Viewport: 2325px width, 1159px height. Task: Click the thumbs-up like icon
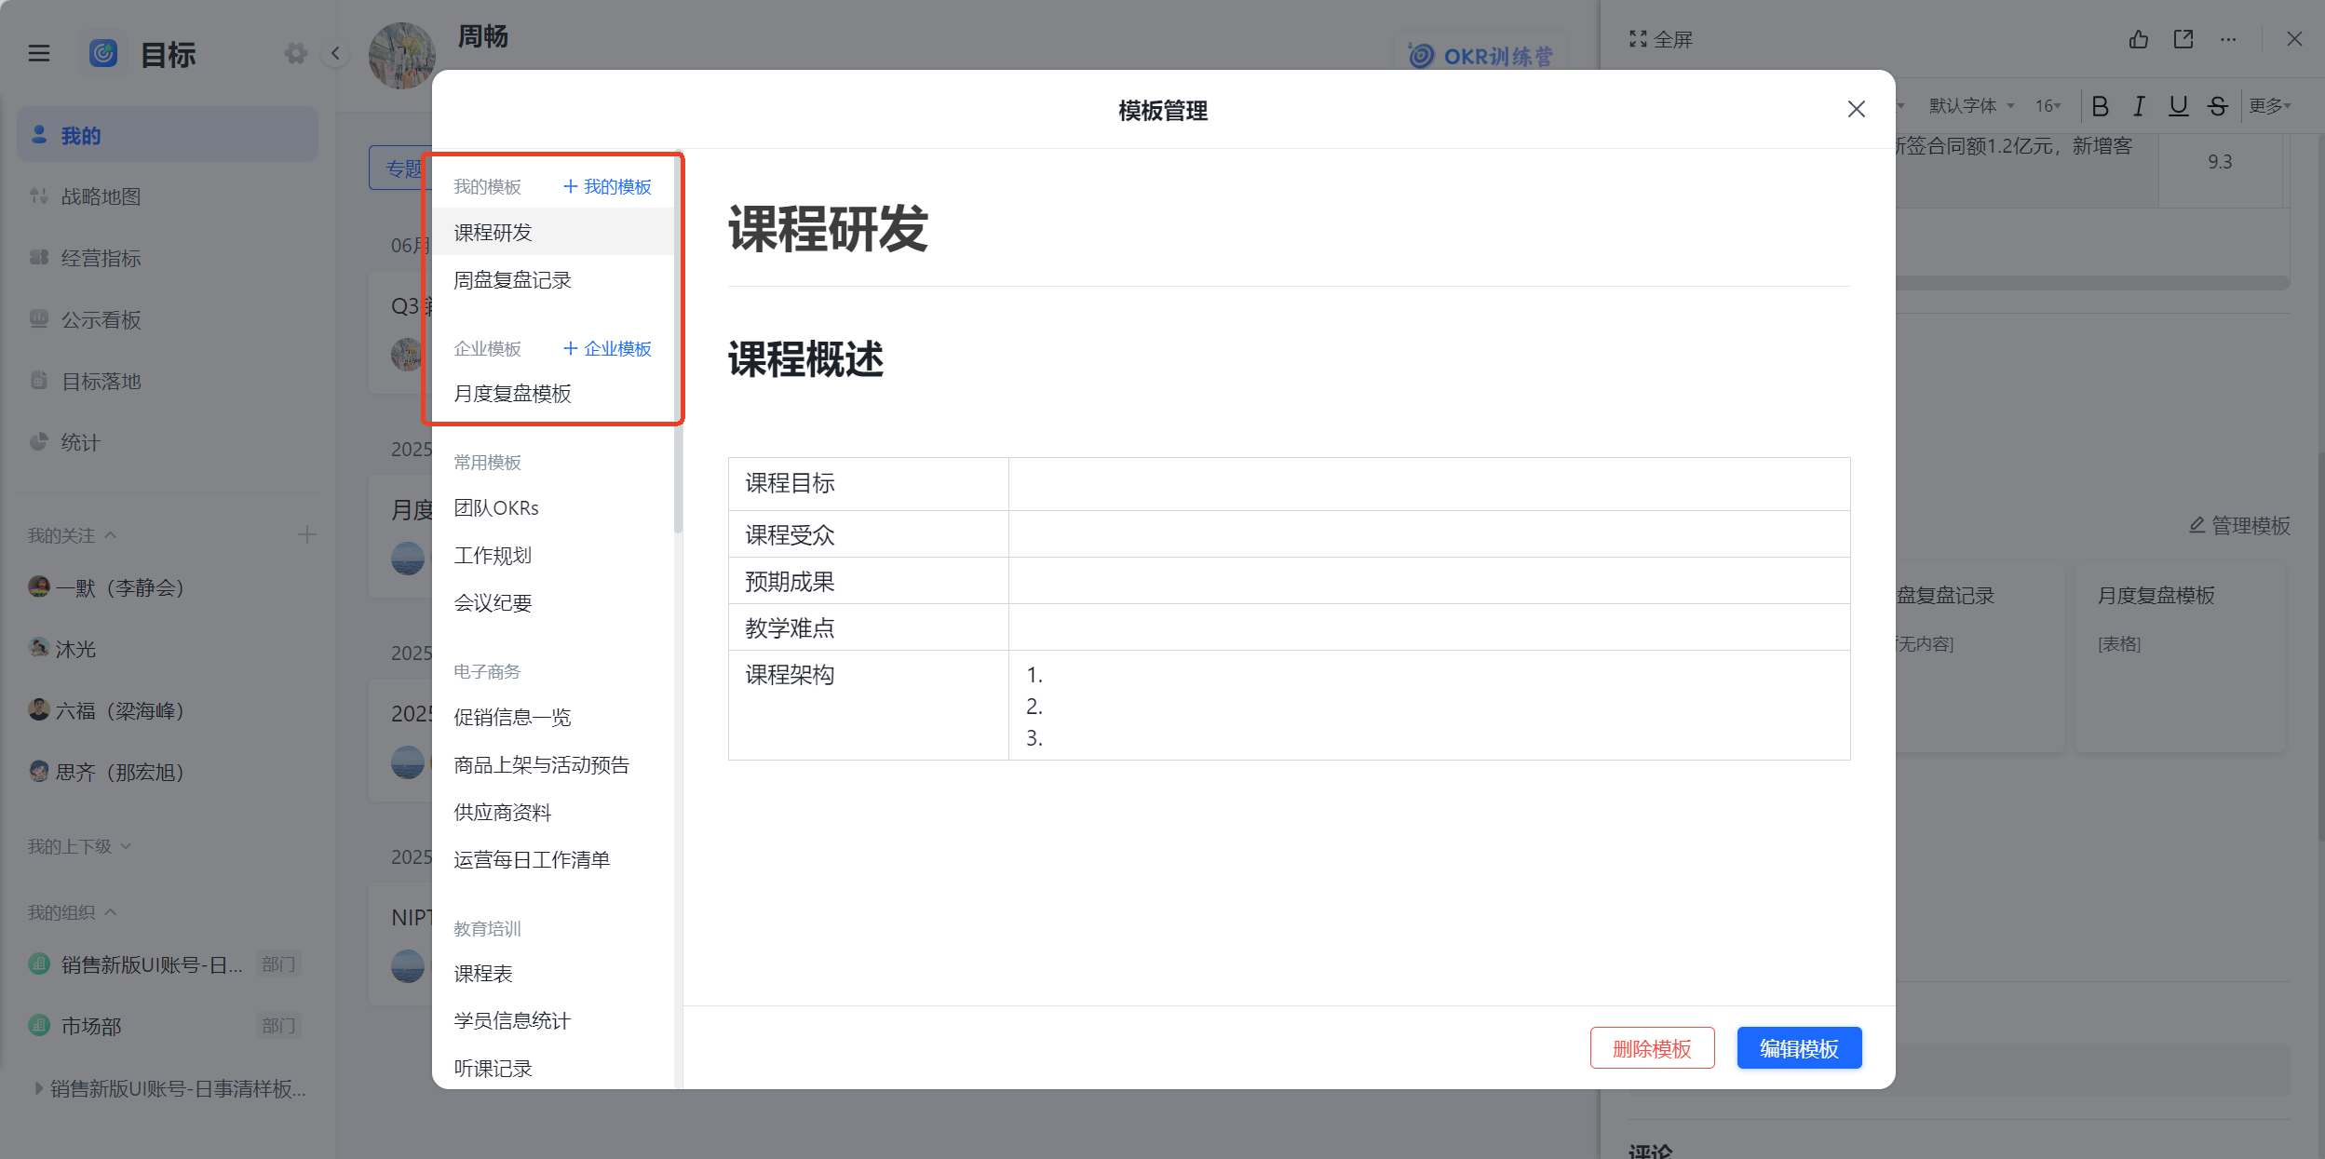click(x=2139, y=39)
